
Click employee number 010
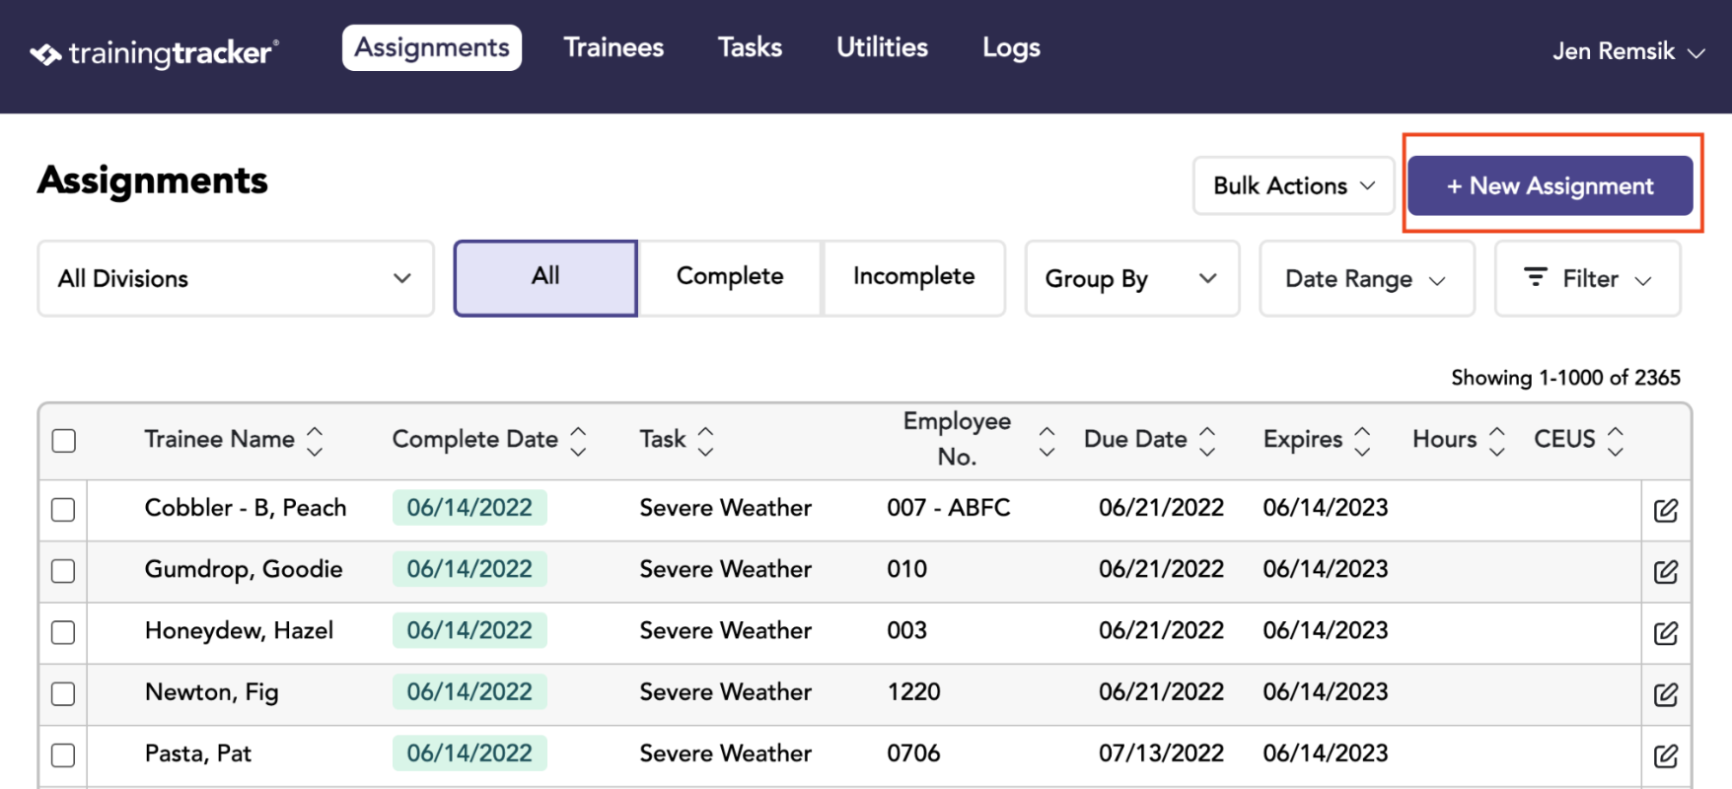(x=906, y=569)
